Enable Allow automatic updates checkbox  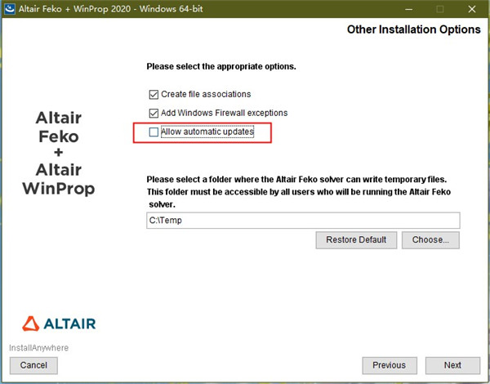tap(154, 132)
